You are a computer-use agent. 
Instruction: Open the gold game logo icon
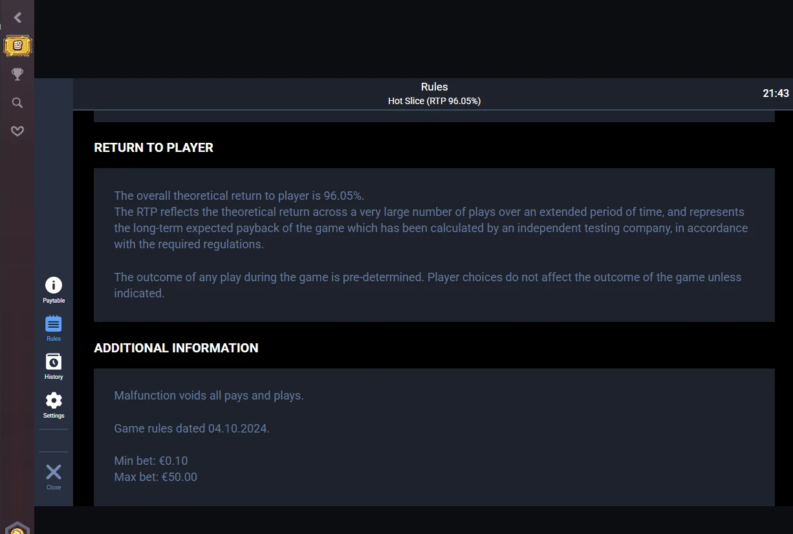[x=17, y=46]
